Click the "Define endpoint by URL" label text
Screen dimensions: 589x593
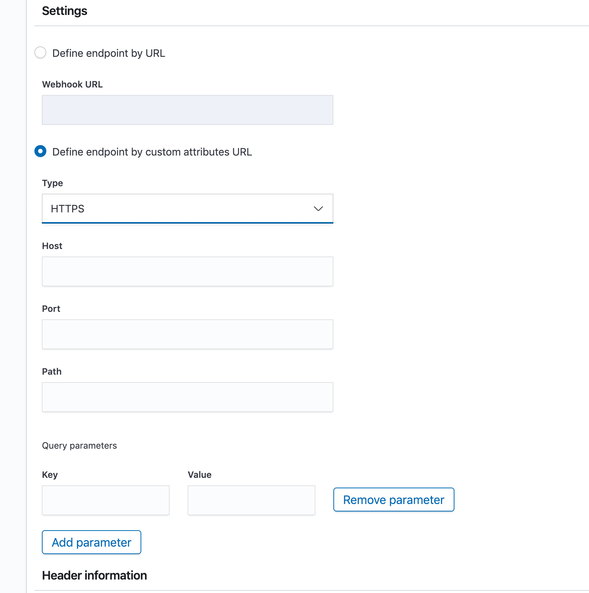tap(108, 53)
